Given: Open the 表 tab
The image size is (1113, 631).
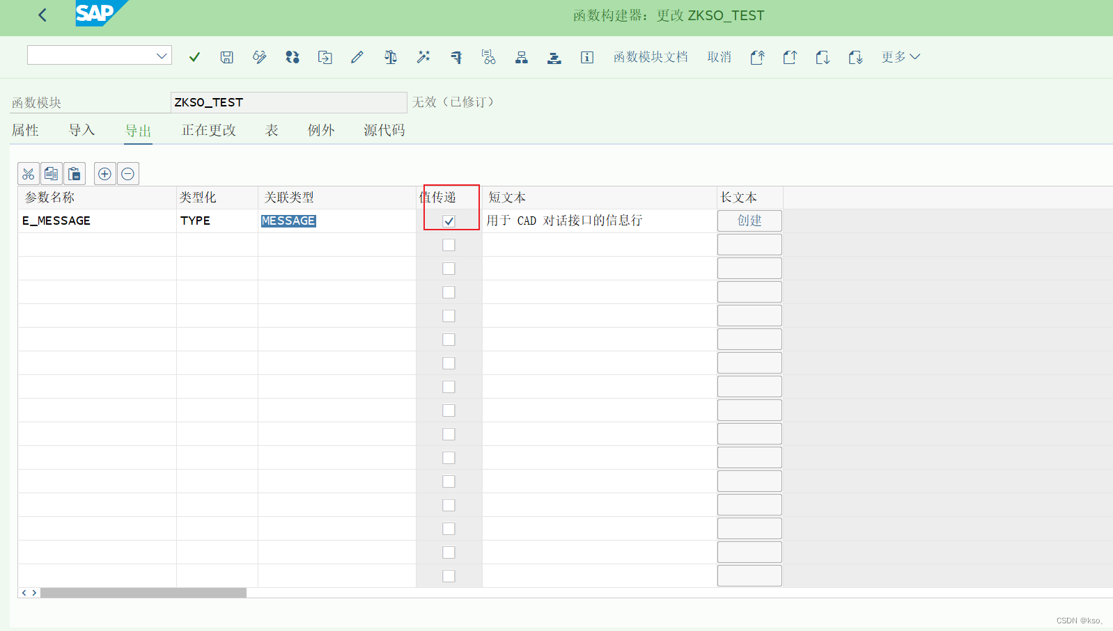Looking at the screenshot, I should [272, 130].
